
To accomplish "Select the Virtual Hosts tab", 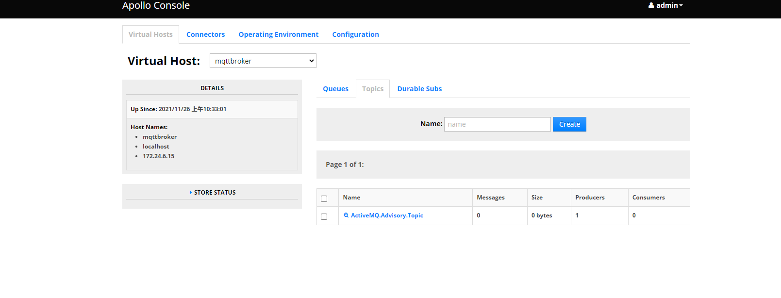I will pyautogui.click(x=150, y=34).
